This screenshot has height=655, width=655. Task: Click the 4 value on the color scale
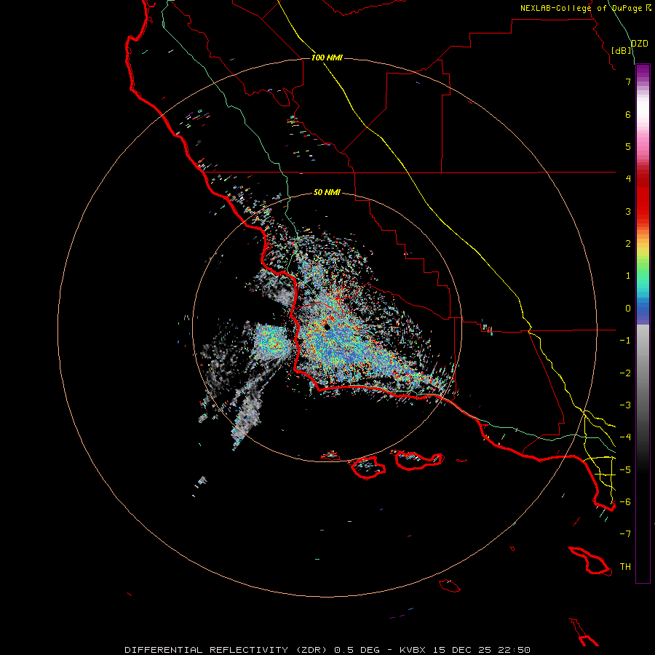[628, 179]
